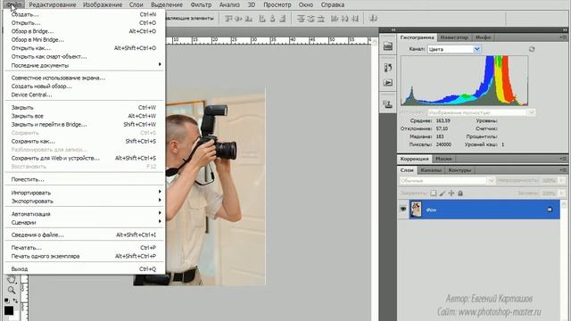The image size is (571, 321).
Task: Click Auto-Align Layers icon in options bar
Action: [x=373, y=18]
